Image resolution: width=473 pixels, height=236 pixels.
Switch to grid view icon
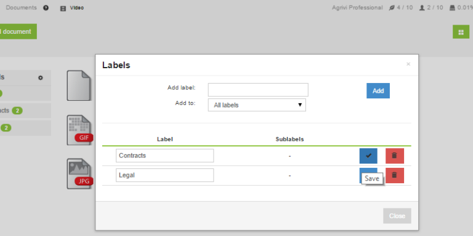[461, 32]
